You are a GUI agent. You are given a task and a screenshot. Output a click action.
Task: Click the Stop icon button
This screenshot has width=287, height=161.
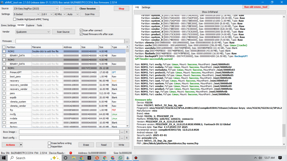tap(121, 8)
